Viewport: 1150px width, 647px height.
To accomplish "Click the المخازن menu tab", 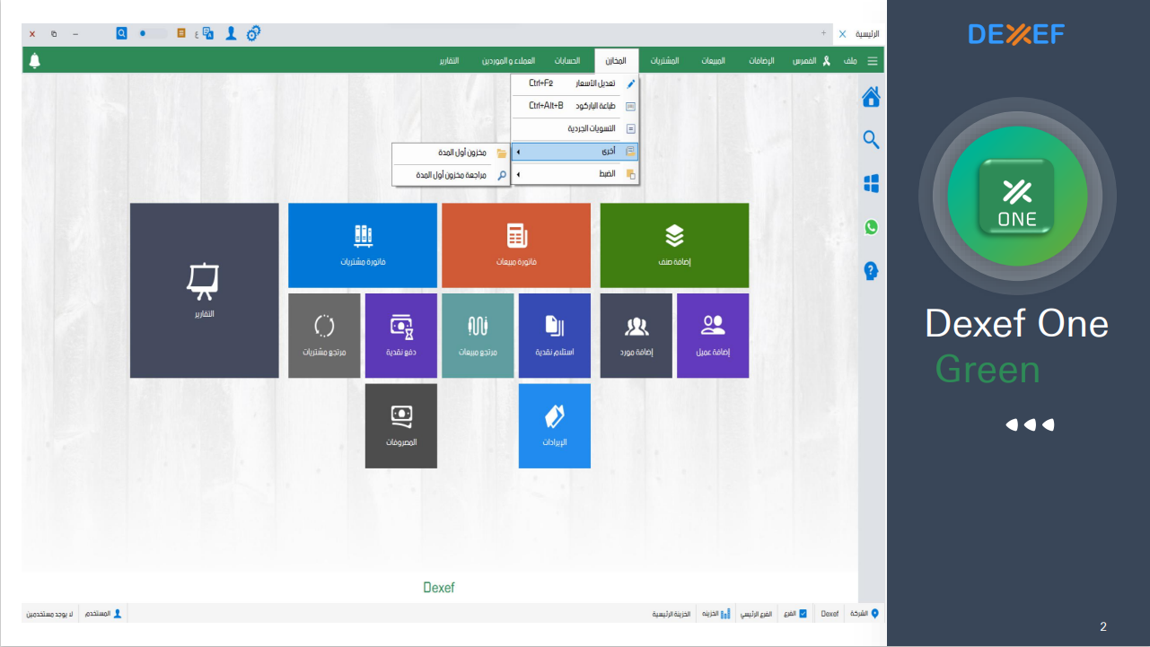I will [616, 61].
